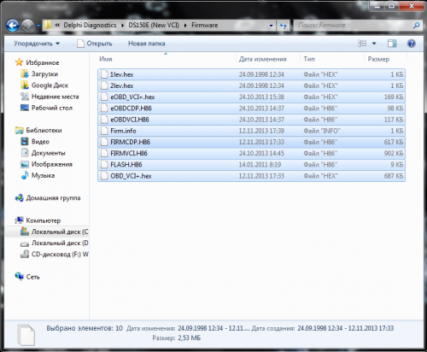Screen dimensions: 427x352
Task: Open Explorer help question mark icon
Action: pos(411,44)
